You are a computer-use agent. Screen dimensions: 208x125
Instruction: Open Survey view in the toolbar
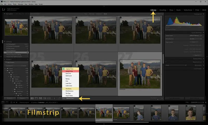(45, 98)
